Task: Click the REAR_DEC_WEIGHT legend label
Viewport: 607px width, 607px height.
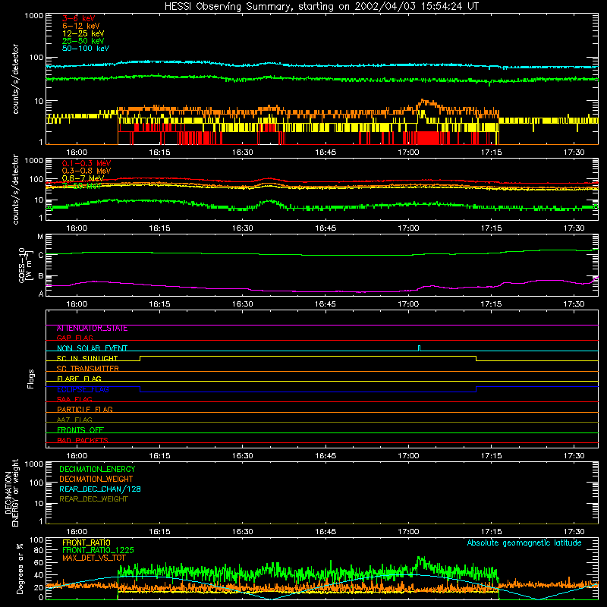Action: tap(93, 499)
